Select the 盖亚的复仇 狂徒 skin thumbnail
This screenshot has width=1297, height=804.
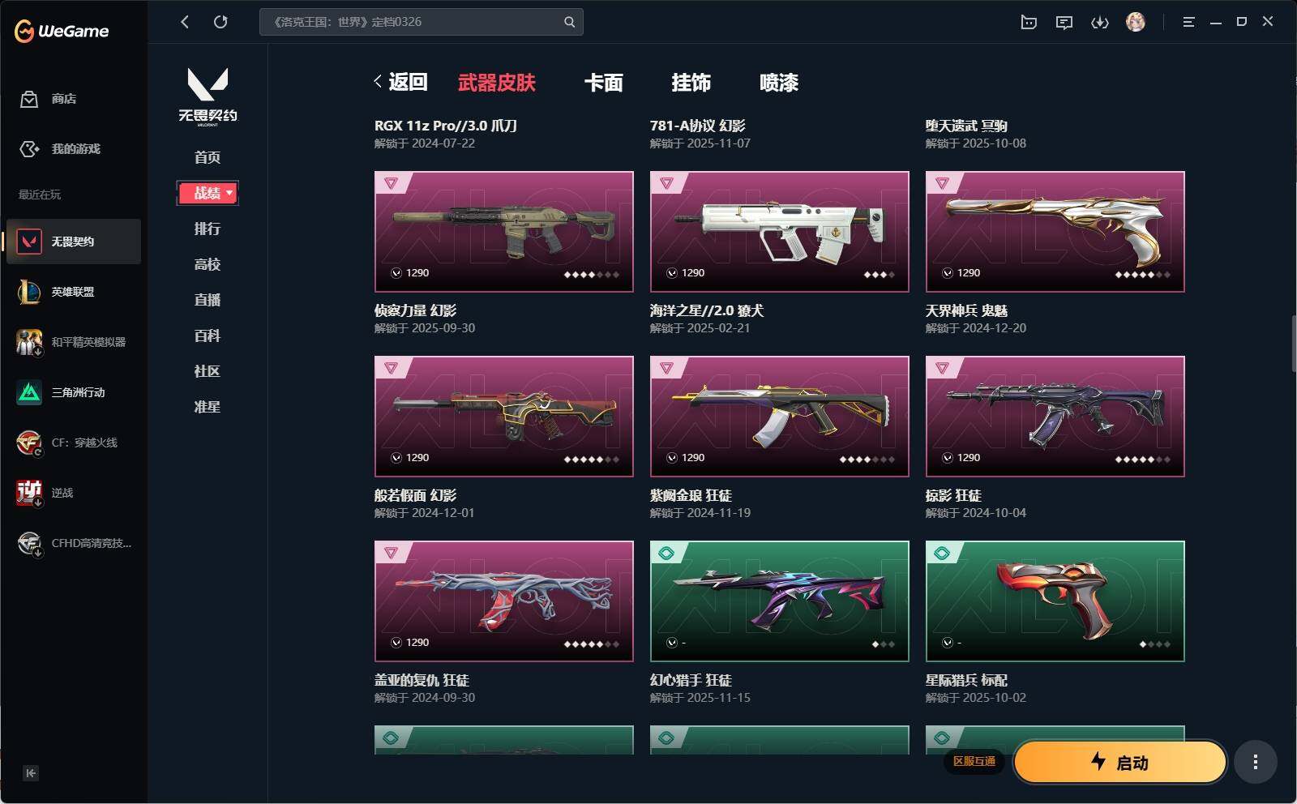(504, 601)
